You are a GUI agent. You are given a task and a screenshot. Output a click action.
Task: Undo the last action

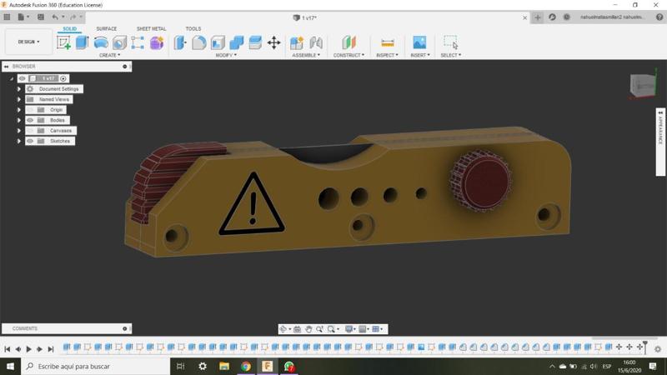coord(55,17)
